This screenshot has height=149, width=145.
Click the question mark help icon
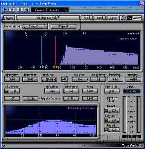coord(123,18)
